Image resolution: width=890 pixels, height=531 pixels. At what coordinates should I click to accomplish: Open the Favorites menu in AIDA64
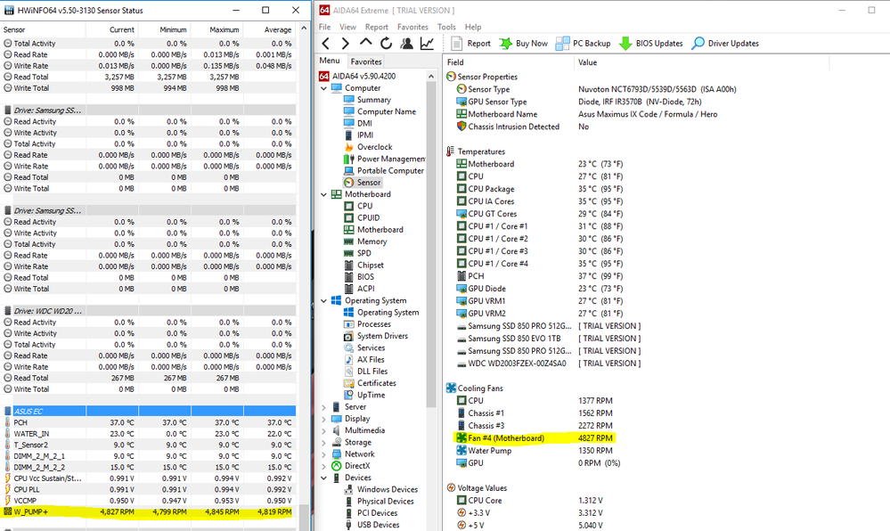tap(412, 27)
